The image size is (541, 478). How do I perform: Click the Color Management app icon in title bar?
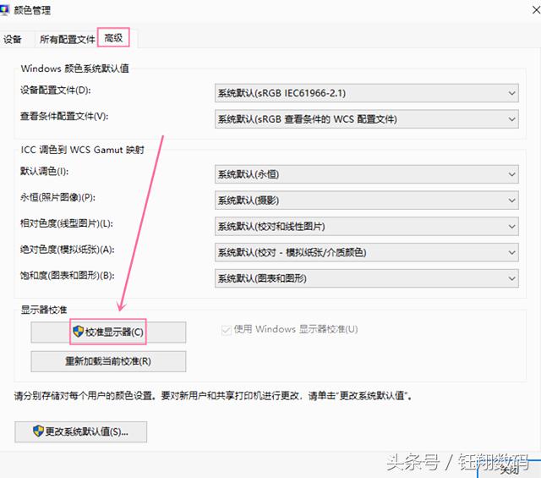pyautogui.click(x=4, y=10)
